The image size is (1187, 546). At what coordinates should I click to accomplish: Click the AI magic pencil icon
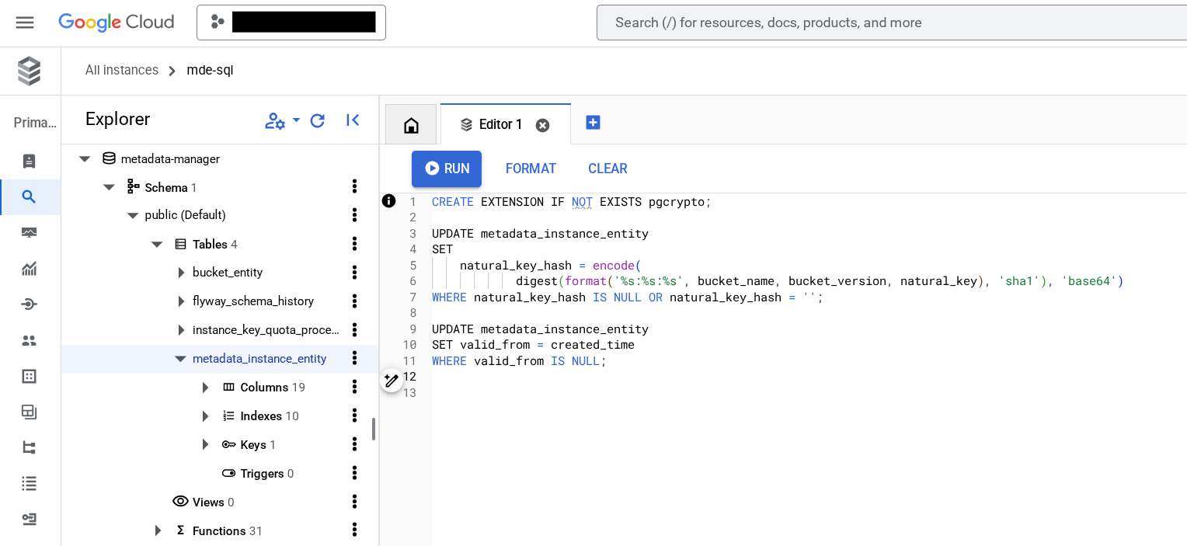tap(392, 381)
